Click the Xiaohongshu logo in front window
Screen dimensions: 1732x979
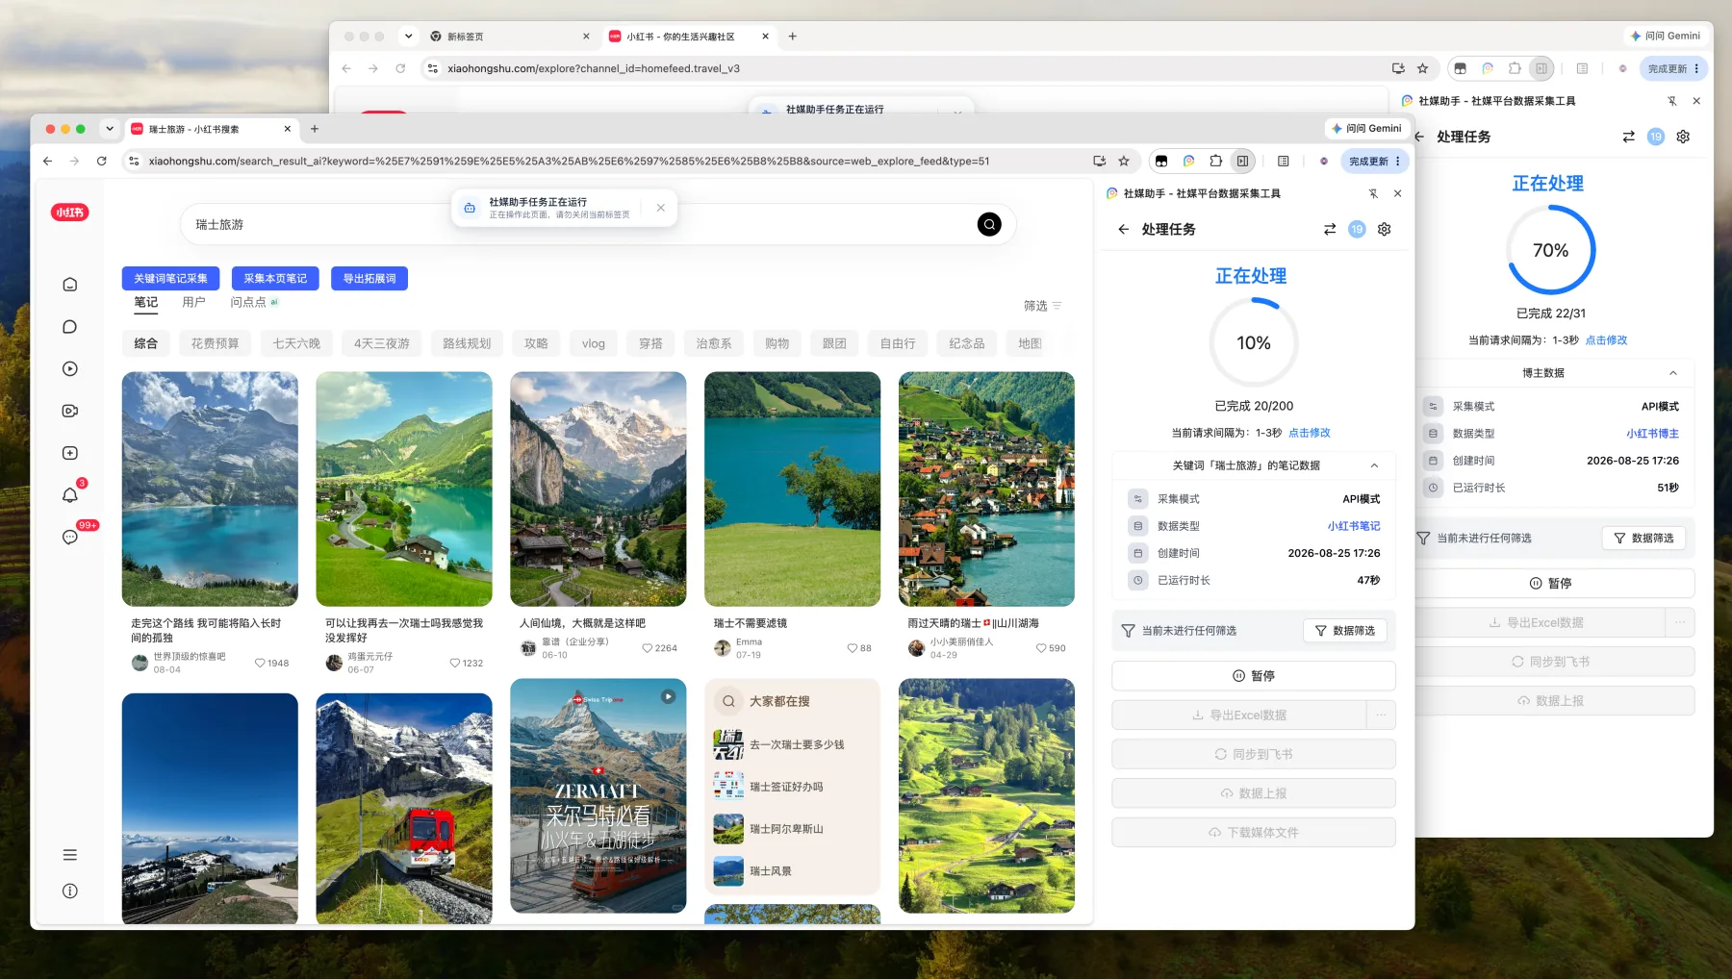click(x=69, y=213)
